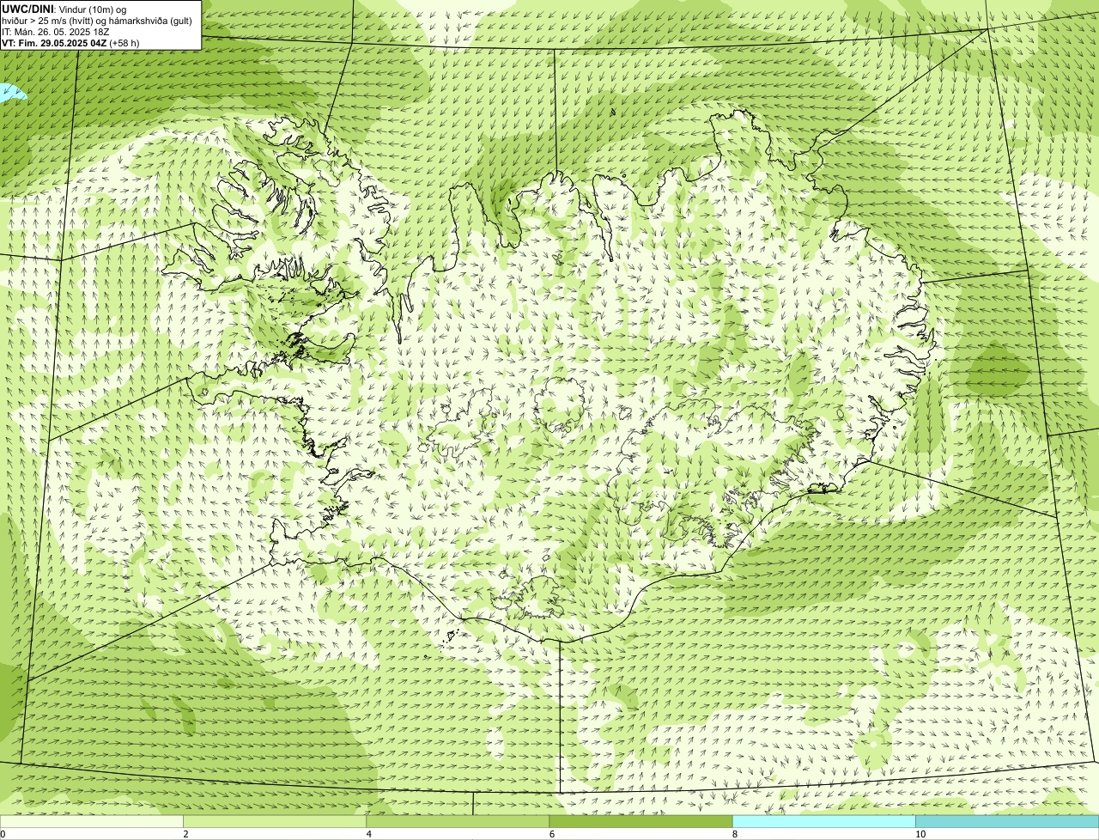Click the teal above-10 m/s legend swatch
1099x840 pixels.
tap(1007, 821)
